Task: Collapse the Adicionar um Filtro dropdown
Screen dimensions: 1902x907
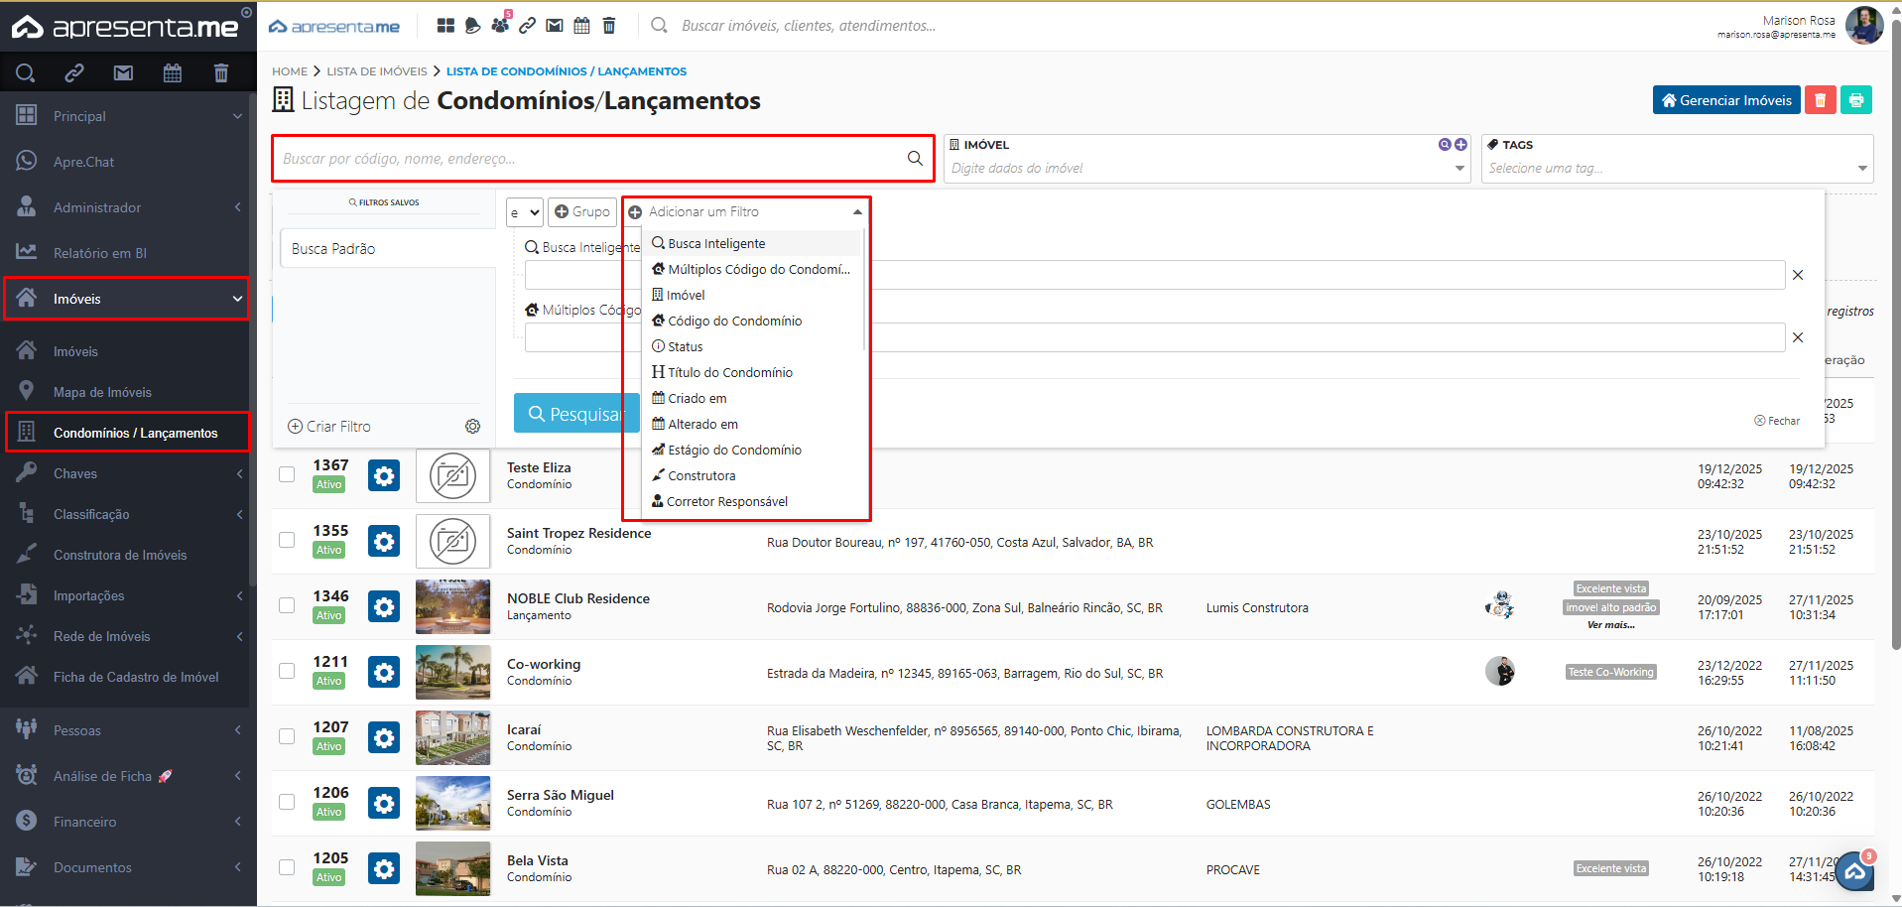Action: (857, 212)
